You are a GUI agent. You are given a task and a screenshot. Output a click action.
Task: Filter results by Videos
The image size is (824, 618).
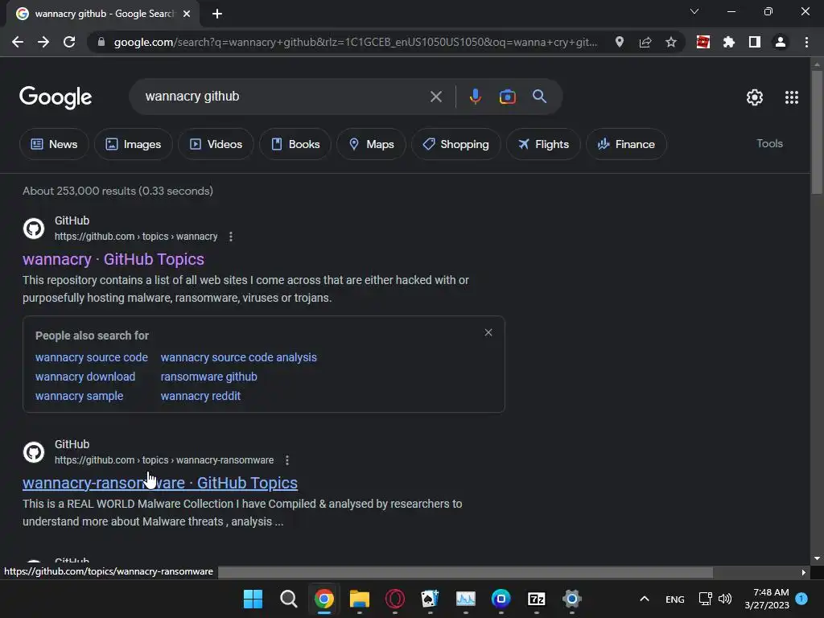click(x=216, y=144)
